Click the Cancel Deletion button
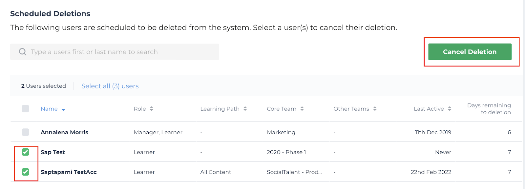 [470, 52]
